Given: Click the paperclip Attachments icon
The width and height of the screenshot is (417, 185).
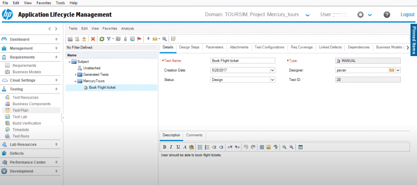Looking at the screenshot, I should click(x=125, y=39).
